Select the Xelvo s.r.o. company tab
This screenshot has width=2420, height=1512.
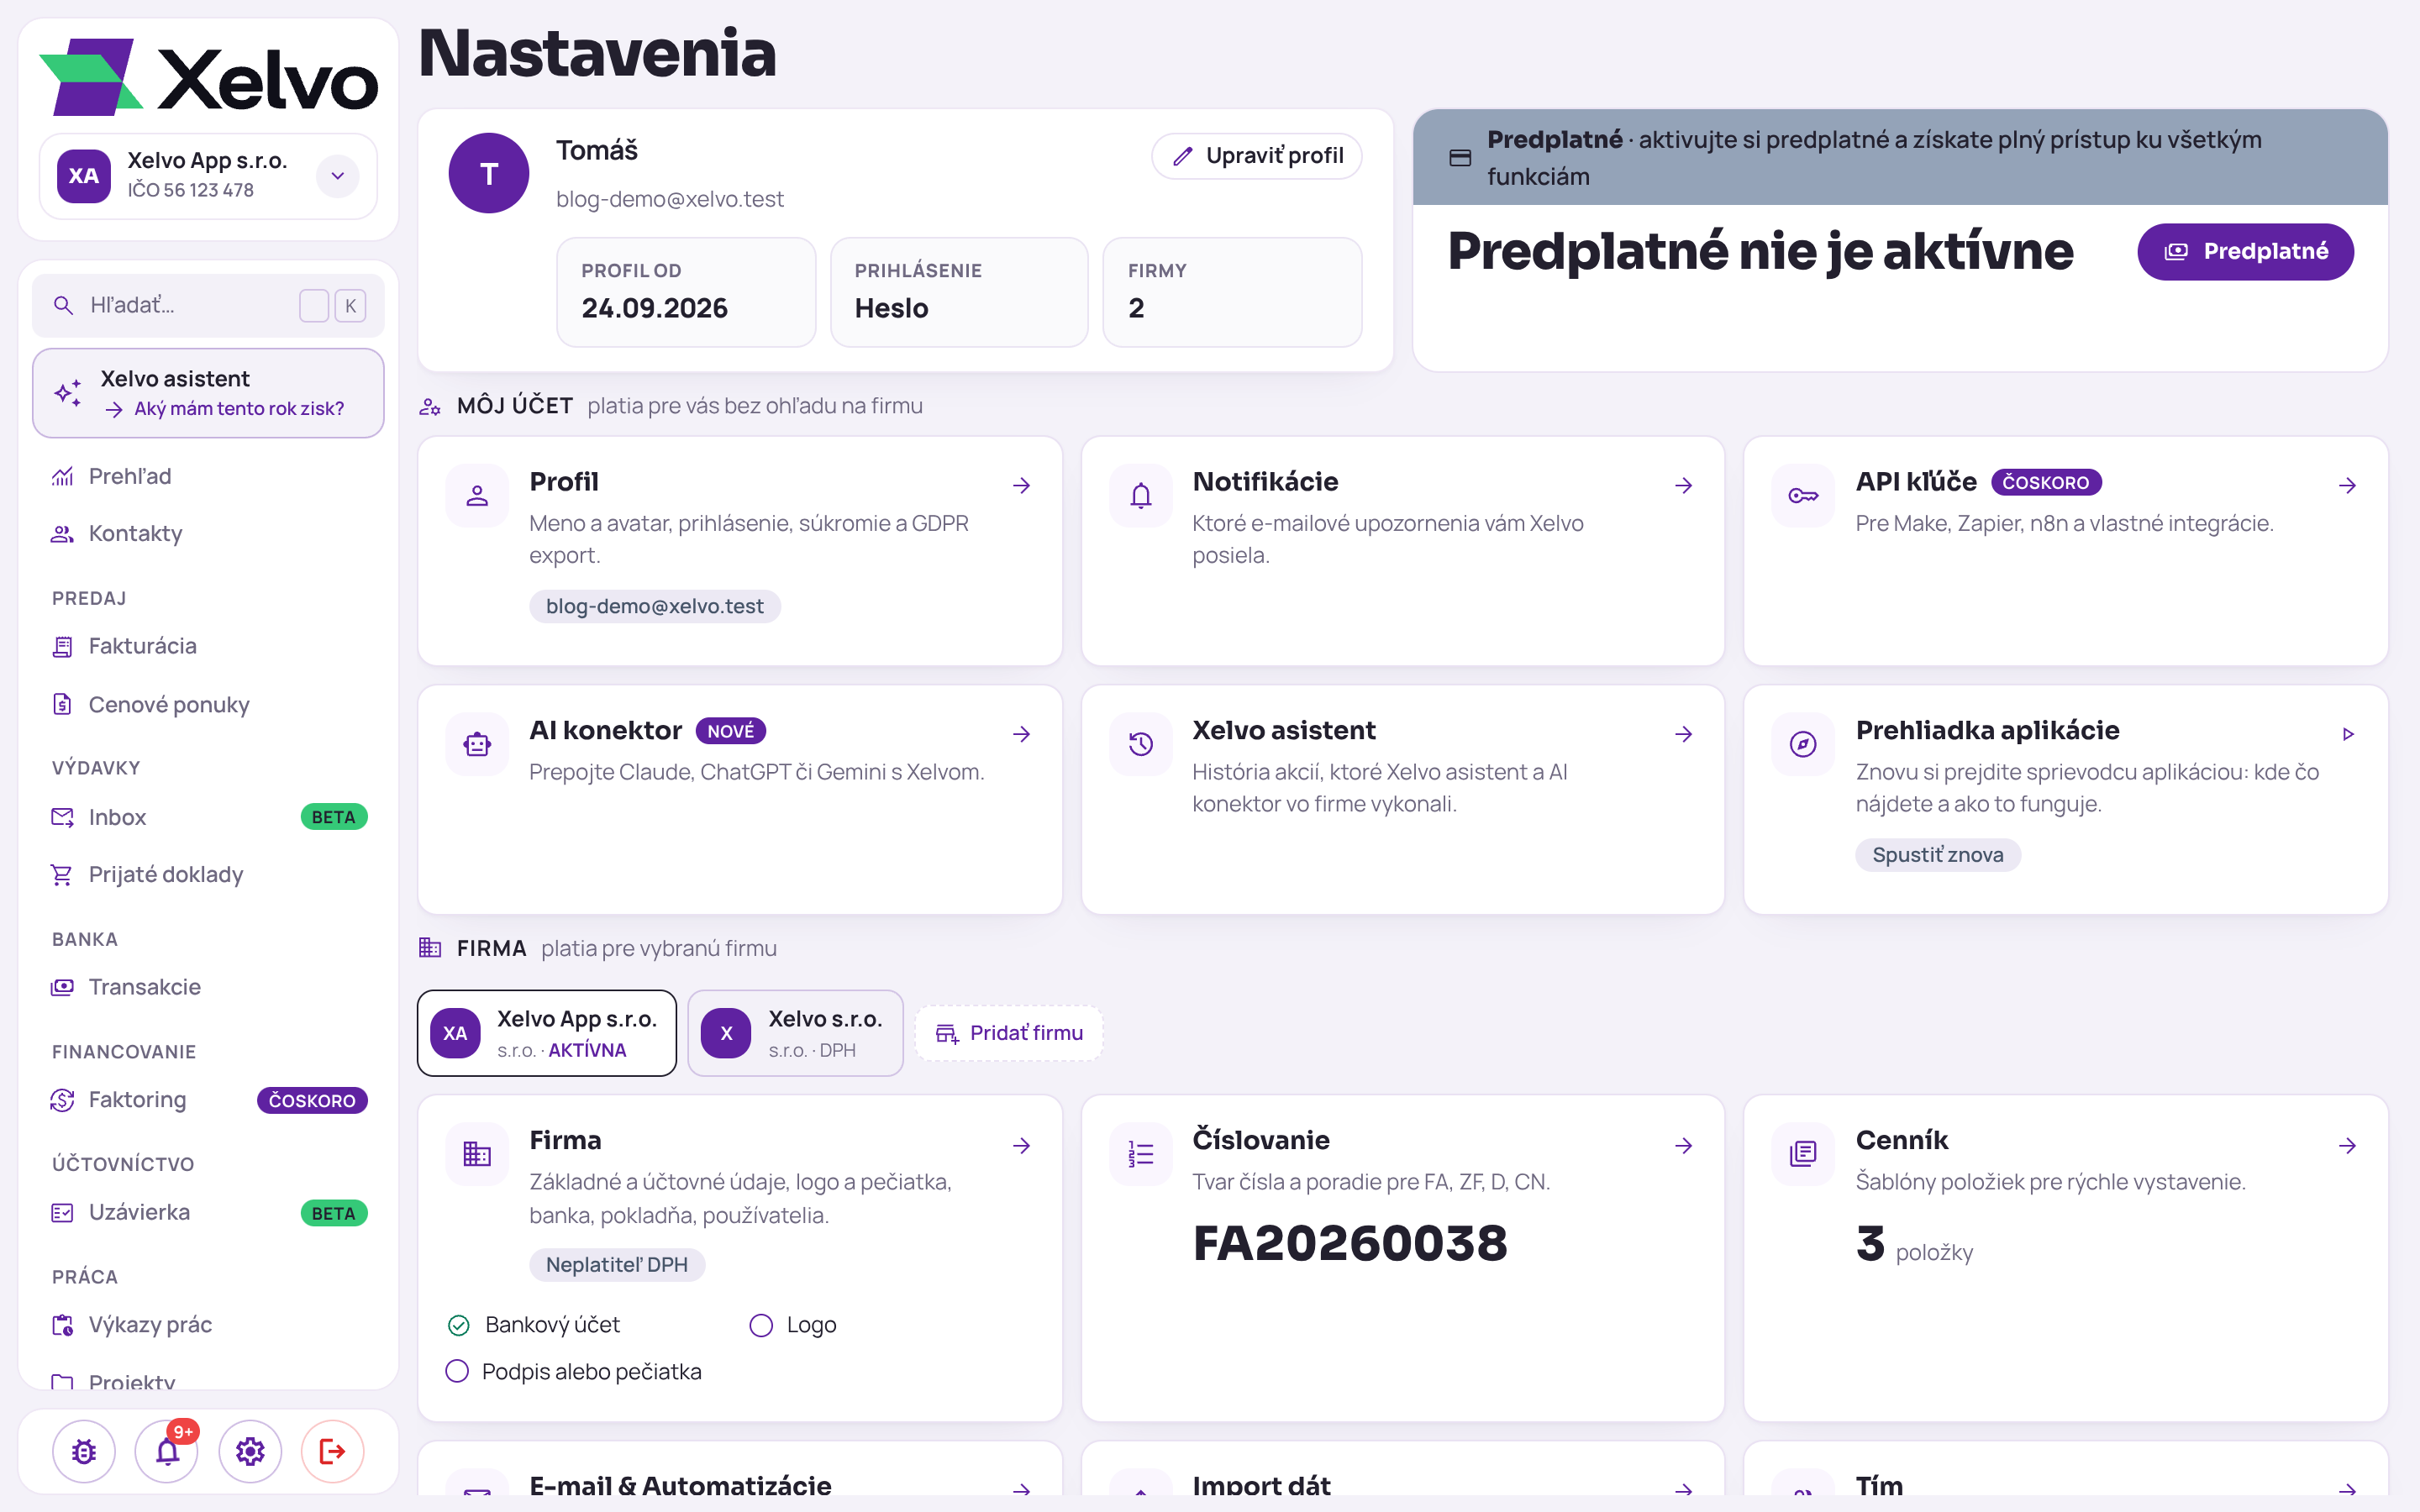pos(795,1033)
